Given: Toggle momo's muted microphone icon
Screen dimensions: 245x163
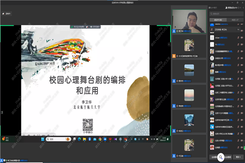Looking at the screenshot, I should 238,24.
